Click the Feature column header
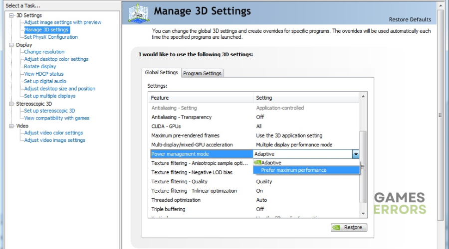The image size is (449, 249). click(201, 98)
